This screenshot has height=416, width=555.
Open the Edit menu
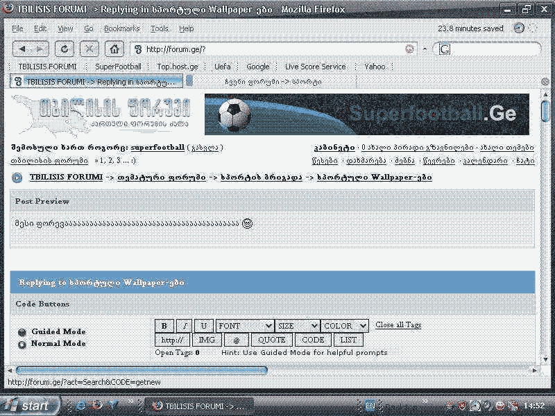[40, 28]
